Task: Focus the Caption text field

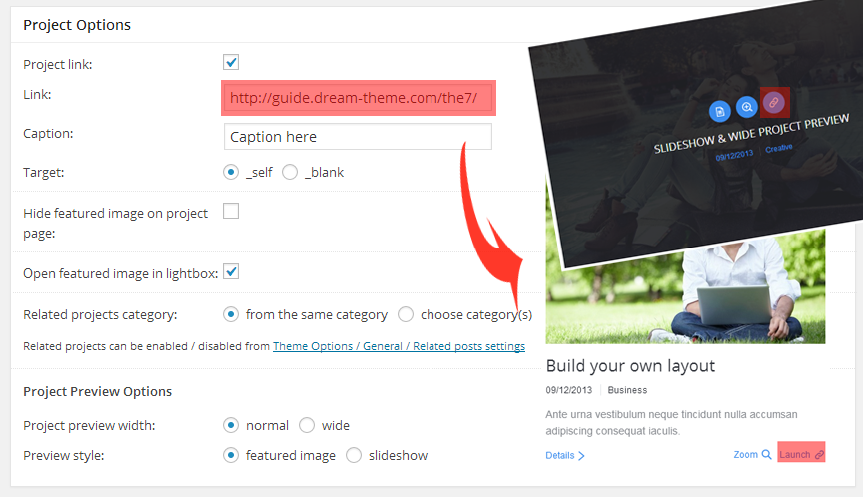Action: tap(358, 136)
